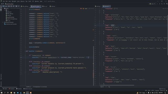Open the Event Log

(162, 89)
